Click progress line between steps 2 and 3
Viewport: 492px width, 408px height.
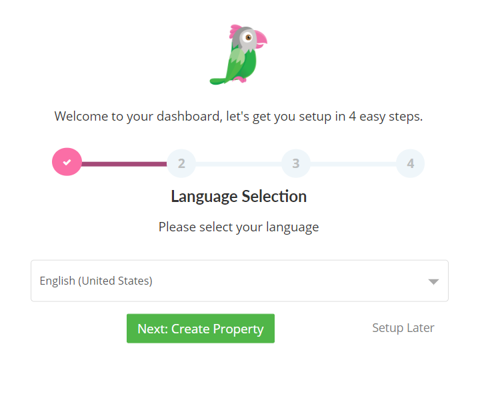[239, 164]
